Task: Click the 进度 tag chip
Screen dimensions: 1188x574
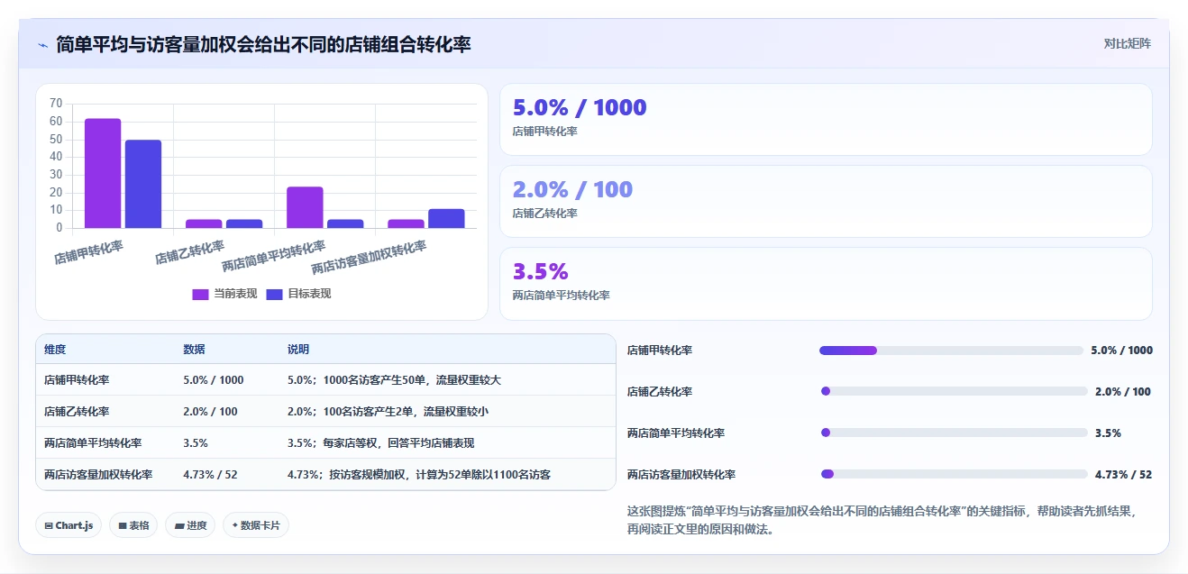Action: coord(190,525)
